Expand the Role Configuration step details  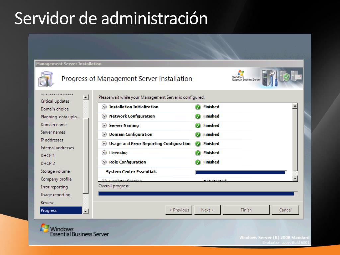104,162
